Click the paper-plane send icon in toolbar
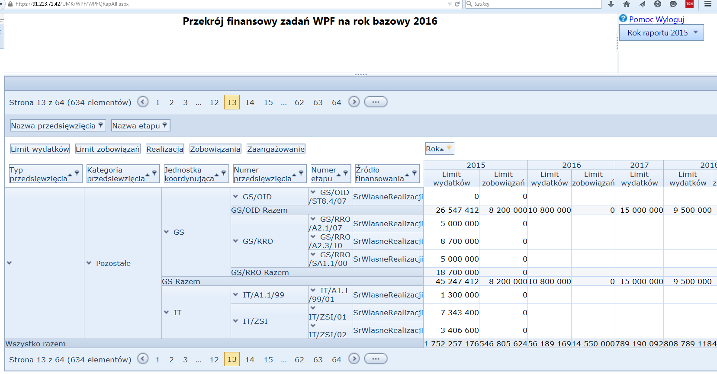This screenshot has width=717, height=374. tap(642, 4)
